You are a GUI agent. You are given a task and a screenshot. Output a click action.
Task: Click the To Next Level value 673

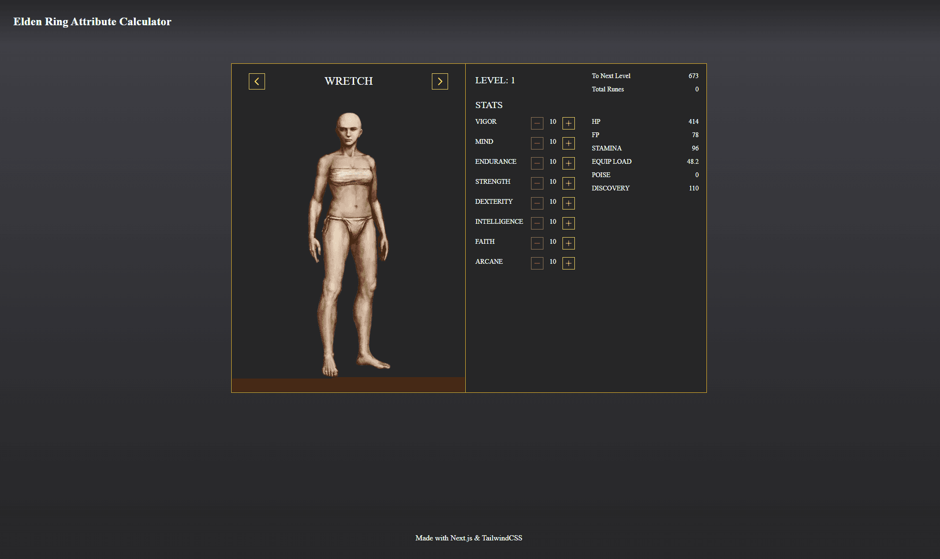pyautogui.click(x=693, y=76)
